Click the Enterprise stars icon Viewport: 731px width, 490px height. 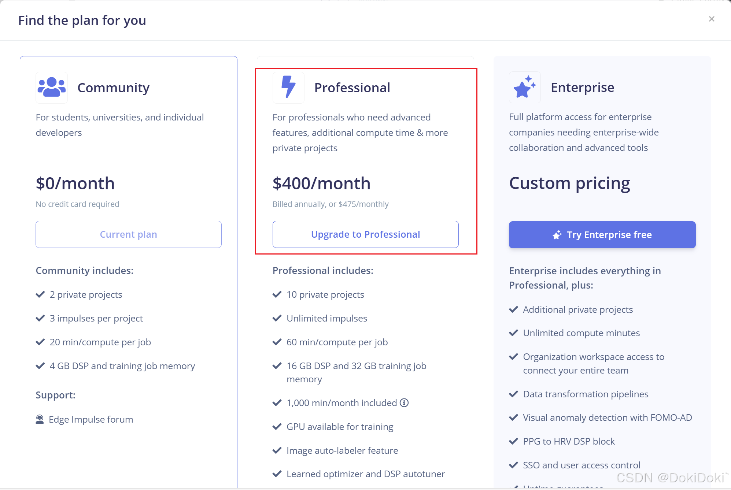[525, 88]
